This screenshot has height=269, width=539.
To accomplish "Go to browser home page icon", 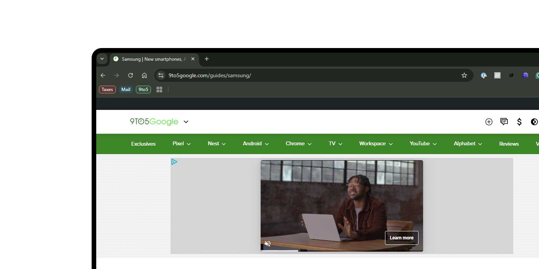I will tap(144, 75).
